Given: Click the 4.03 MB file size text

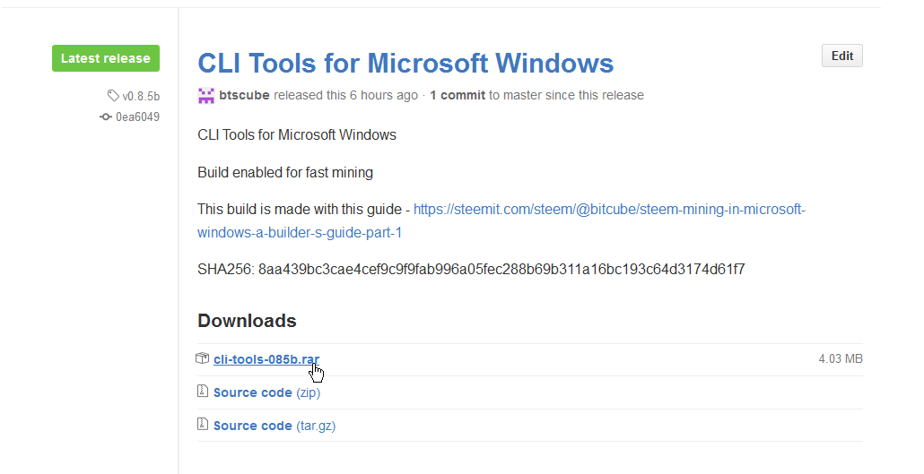Looking at the screenshot, I should (x=840, y=359).
